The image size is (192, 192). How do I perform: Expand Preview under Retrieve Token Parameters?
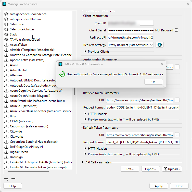click(85, 119)
